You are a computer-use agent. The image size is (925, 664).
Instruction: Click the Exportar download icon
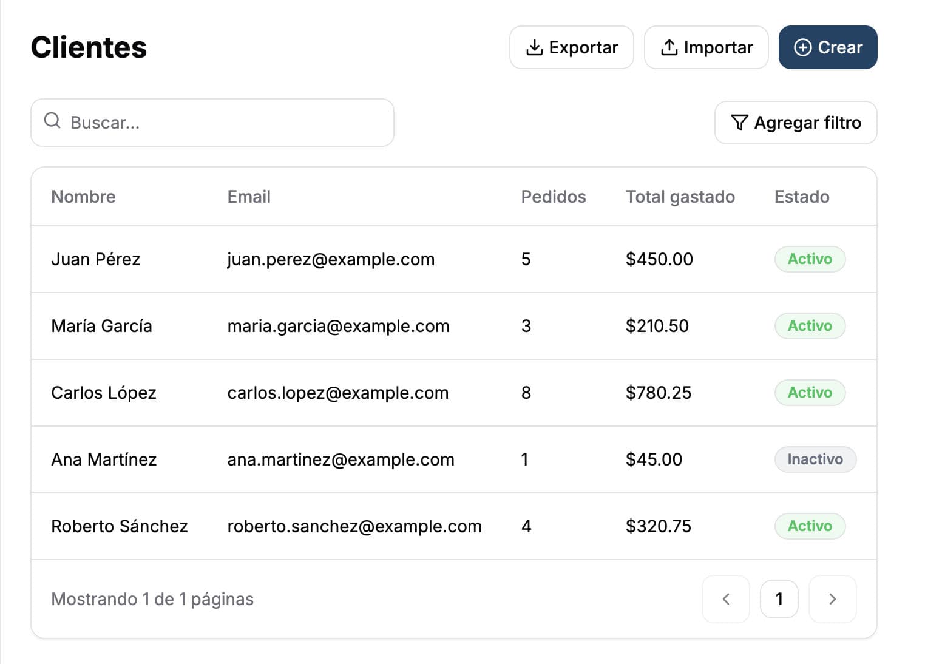[534, 47]
